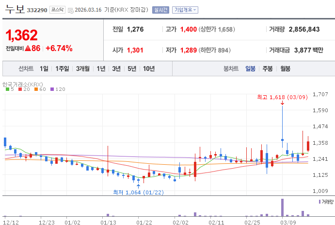Click the orange 60-day moving average swatch

point(36,89)
